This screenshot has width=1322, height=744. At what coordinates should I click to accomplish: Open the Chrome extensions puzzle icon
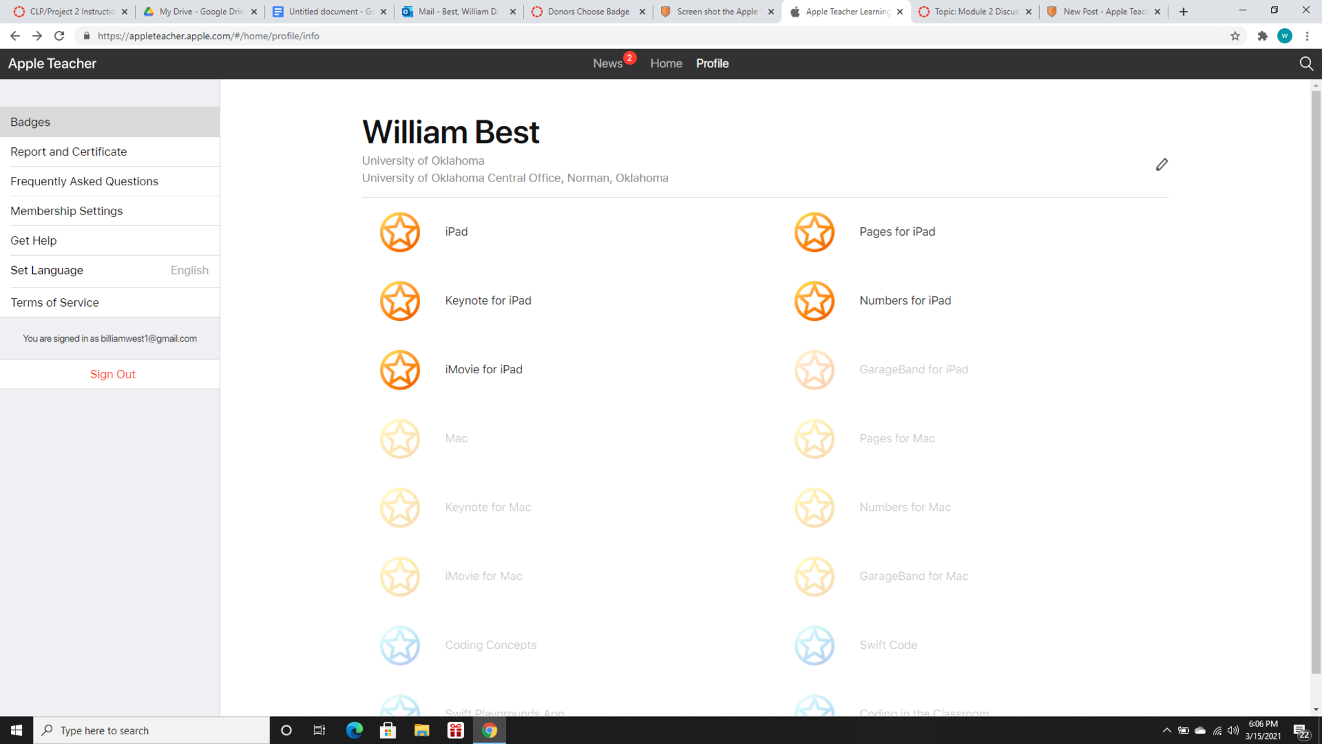pos(1262,36)
